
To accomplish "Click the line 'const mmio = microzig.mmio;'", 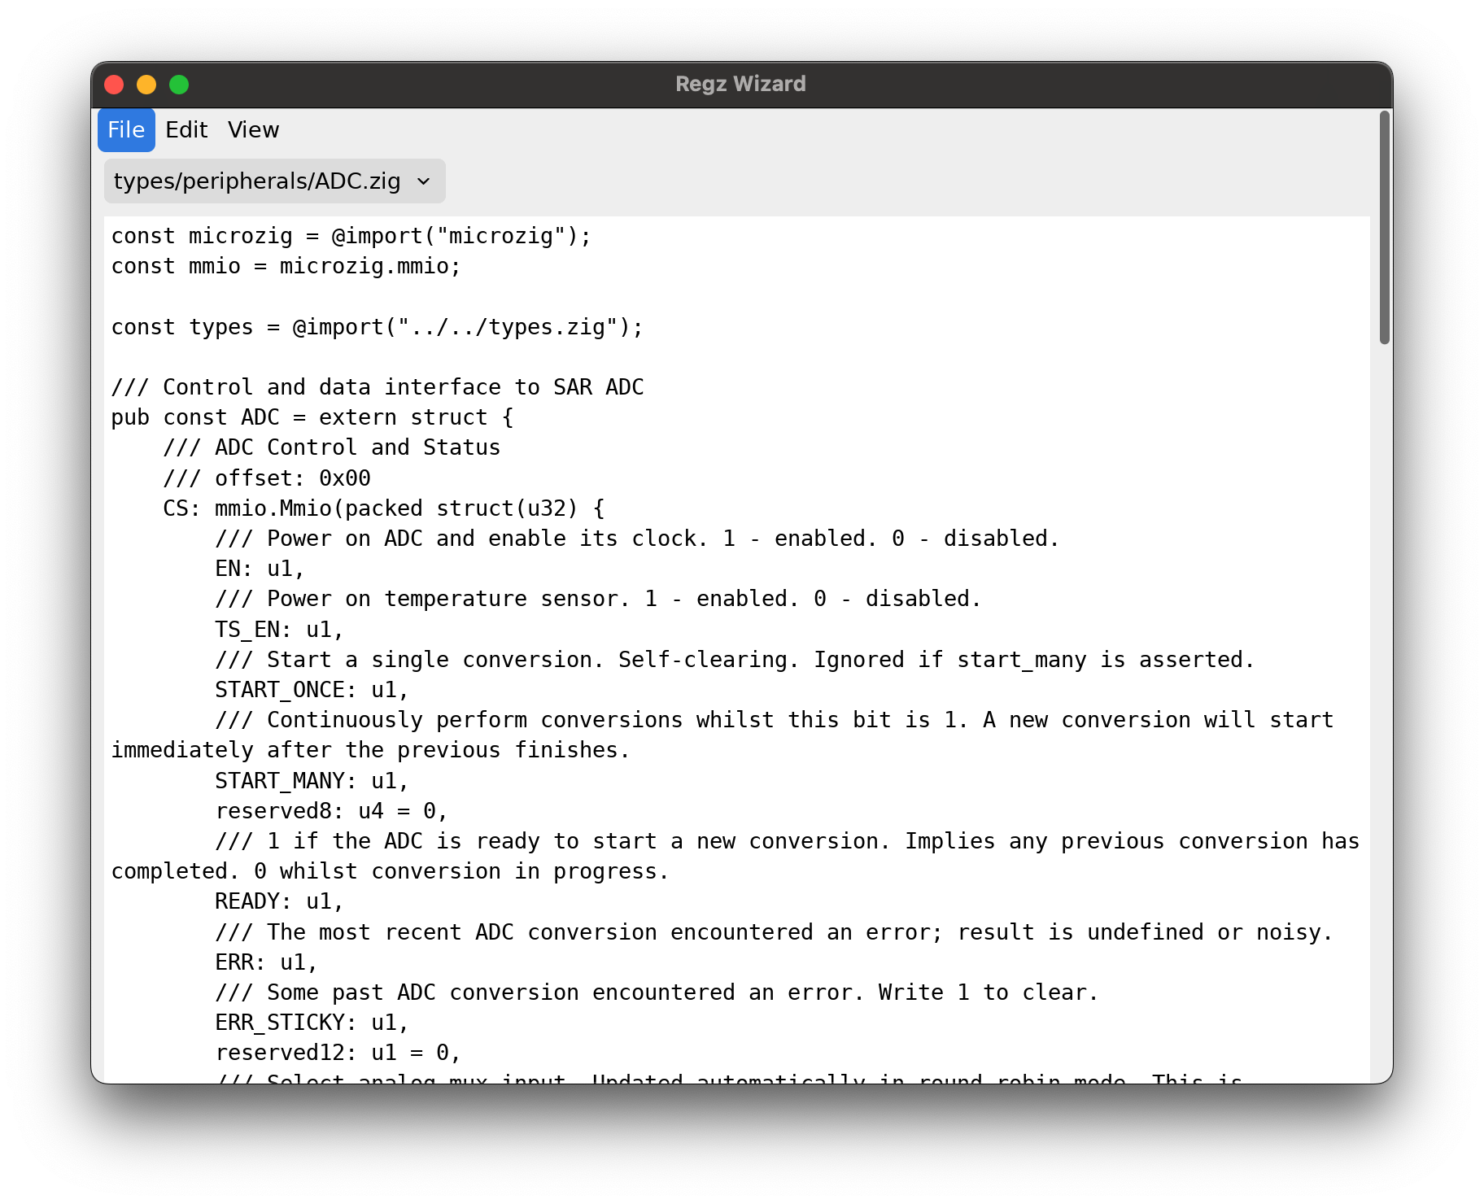I will 286,266.
